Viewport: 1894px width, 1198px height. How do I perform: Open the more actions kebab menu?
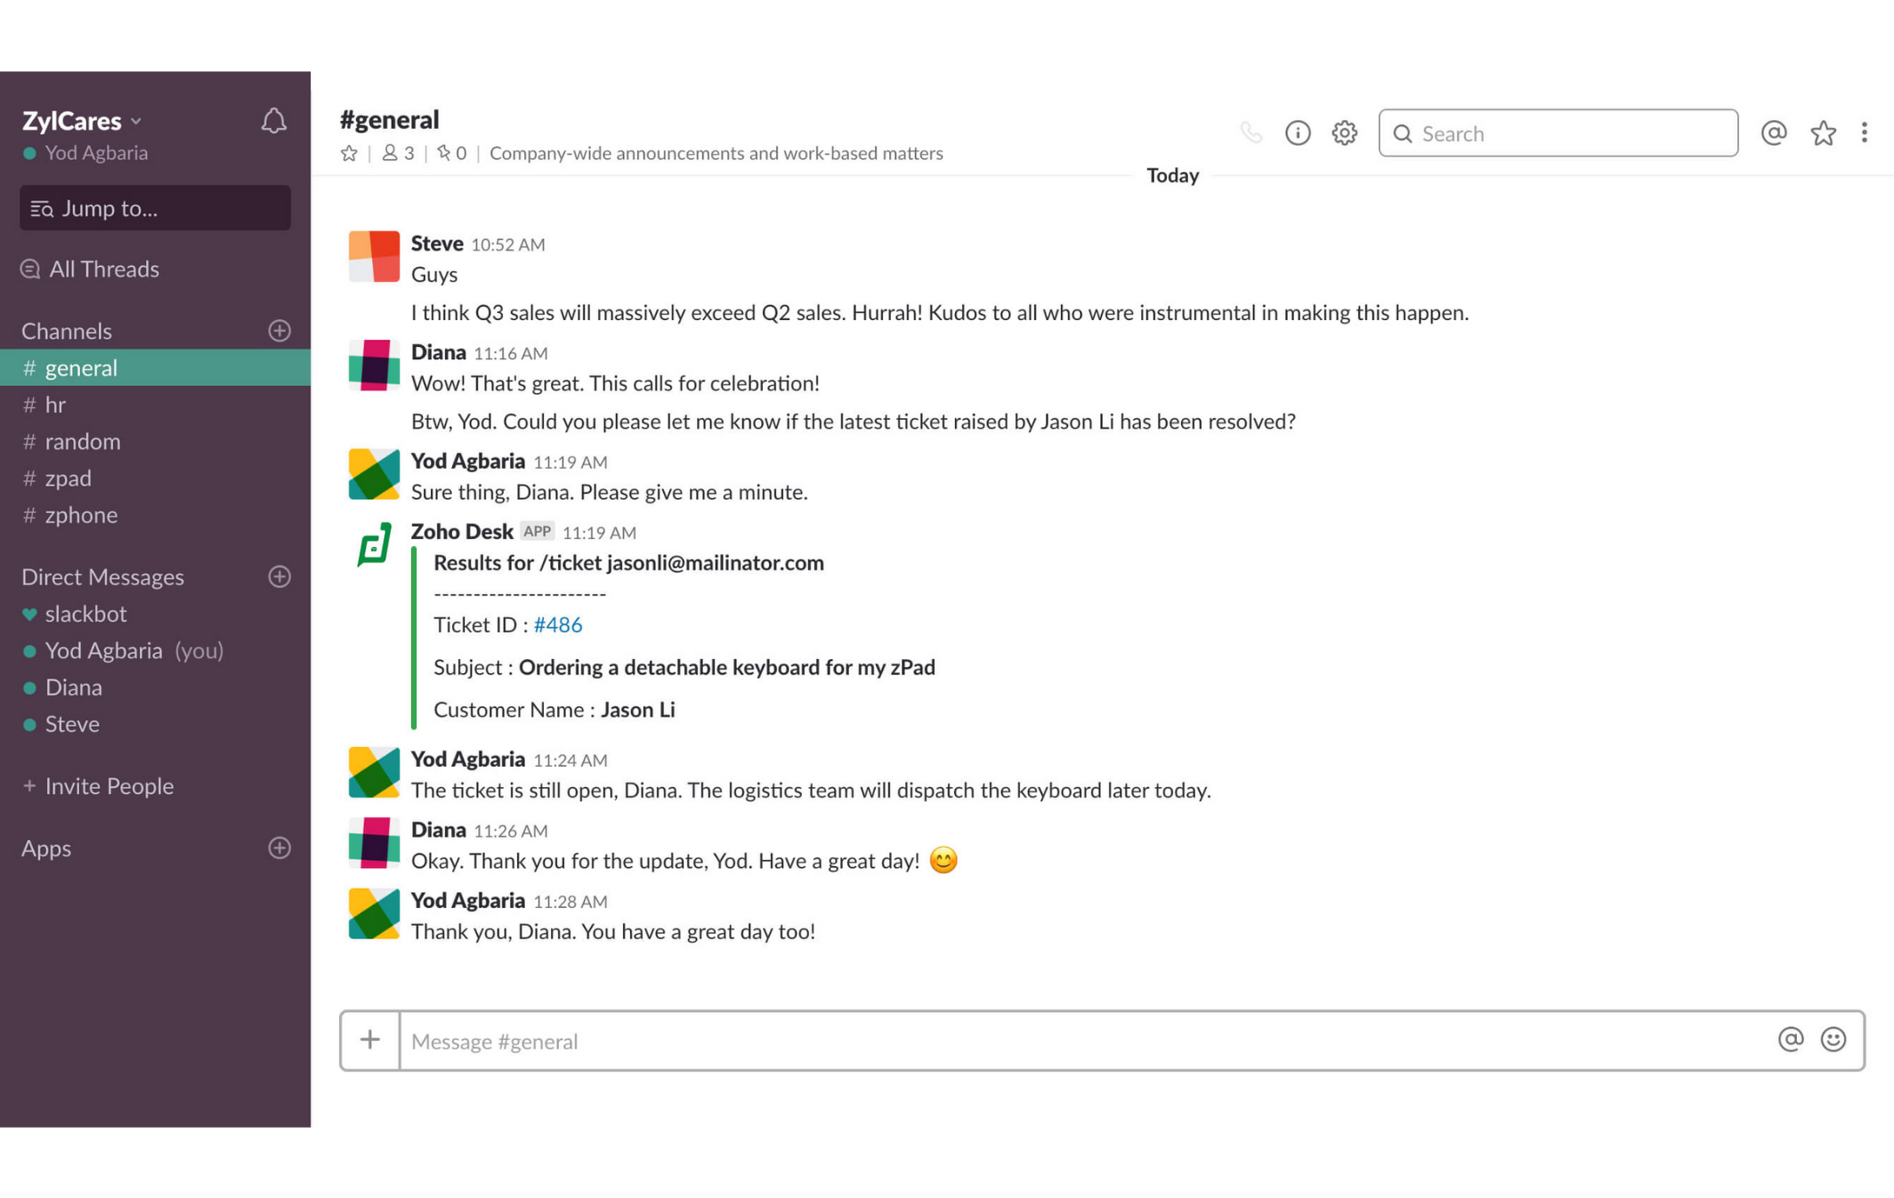[1865, 132]
